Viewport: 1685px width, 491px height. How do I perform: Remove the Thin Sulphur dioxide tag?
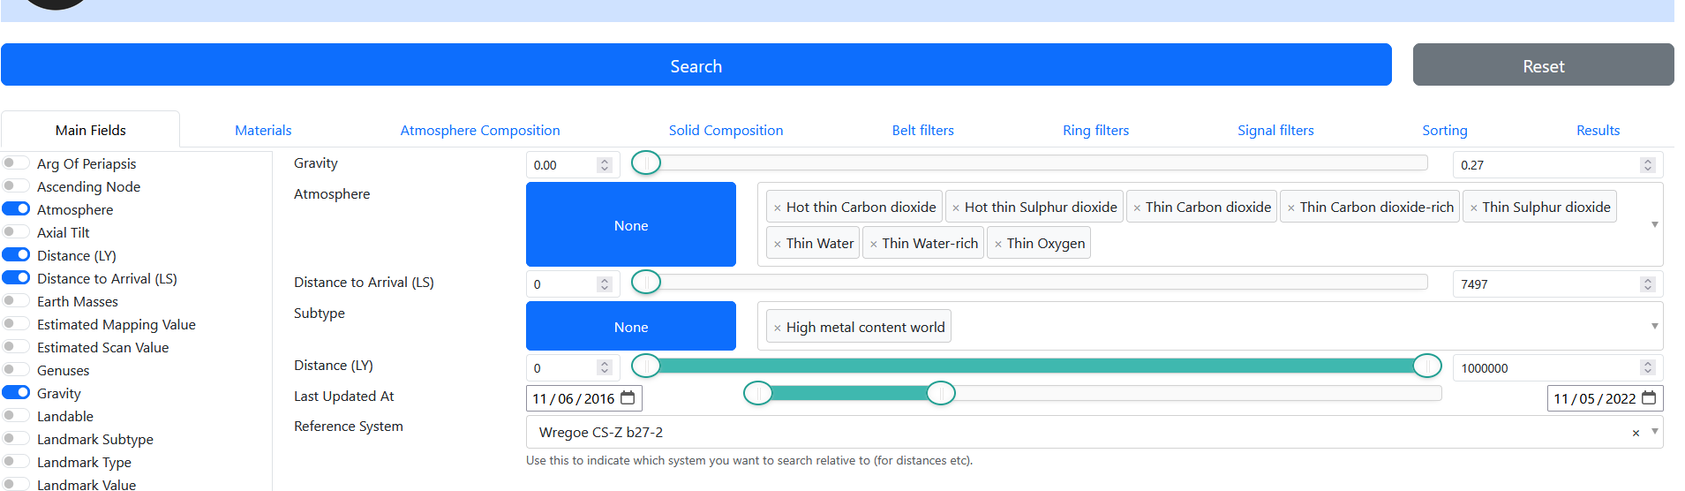coord(1473,208)
